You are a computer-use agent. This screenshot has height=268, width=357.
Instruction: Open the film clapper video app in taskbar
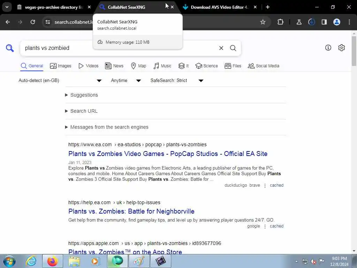(160, 261)
